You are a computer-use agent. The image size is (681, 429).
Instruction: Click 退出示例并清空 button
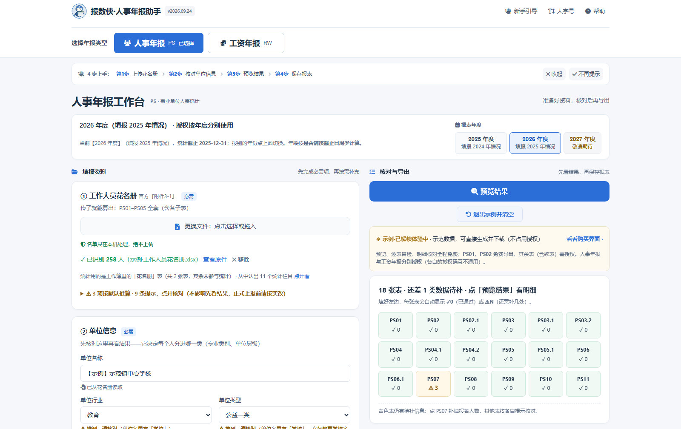tap(489, 214)
